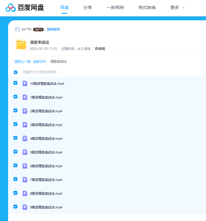
Task: Click video icon for 6期货高胜率战法.mp4
Action: pos(25,166)
